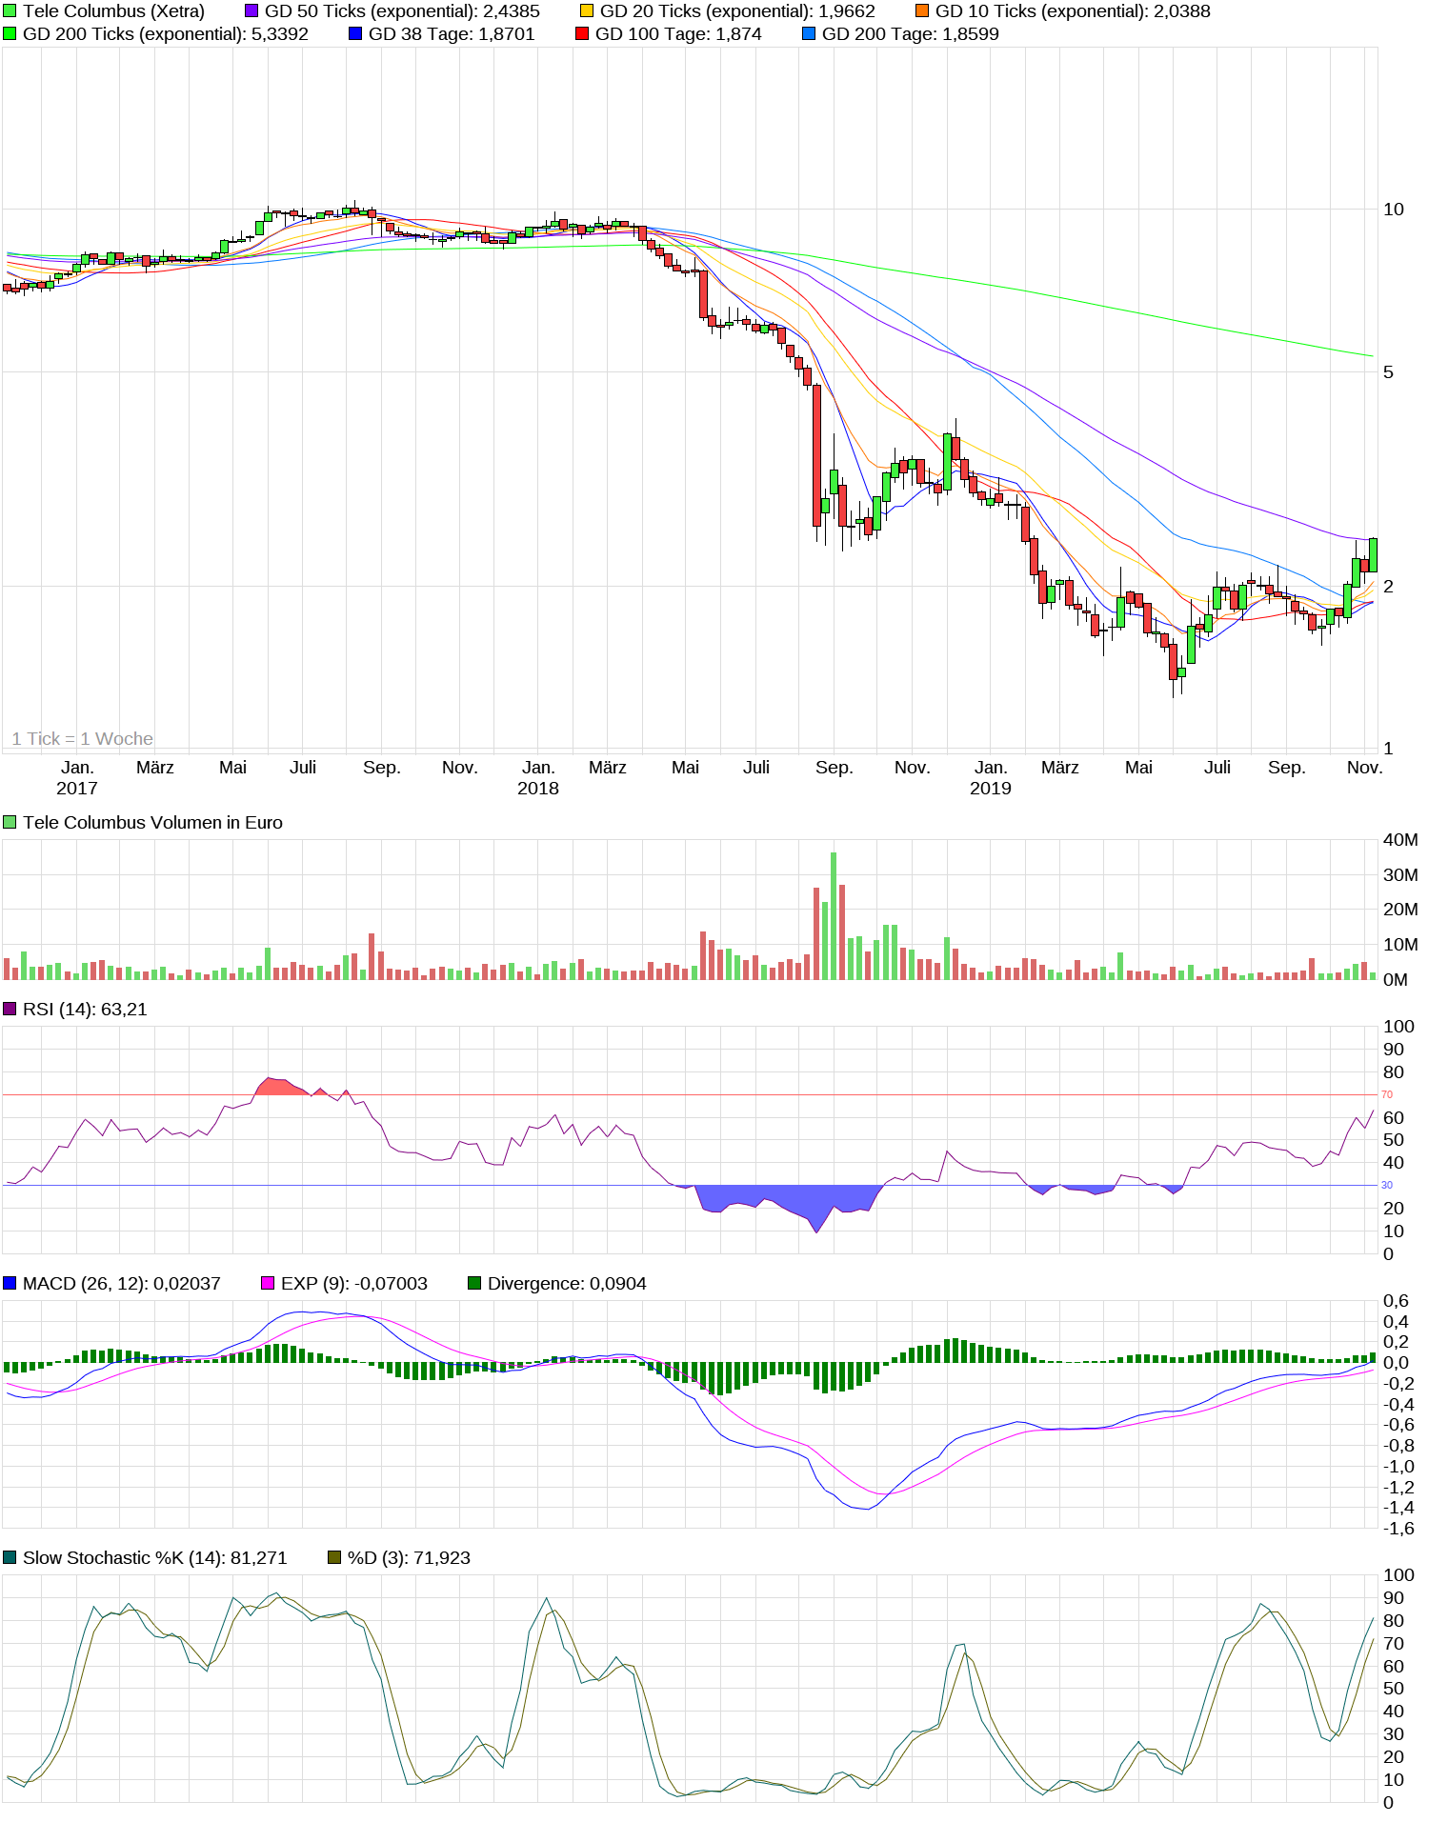Click the Jan. 2019 time axis label
Screen dimensions: 1448x1822
(x=991, y=777)
